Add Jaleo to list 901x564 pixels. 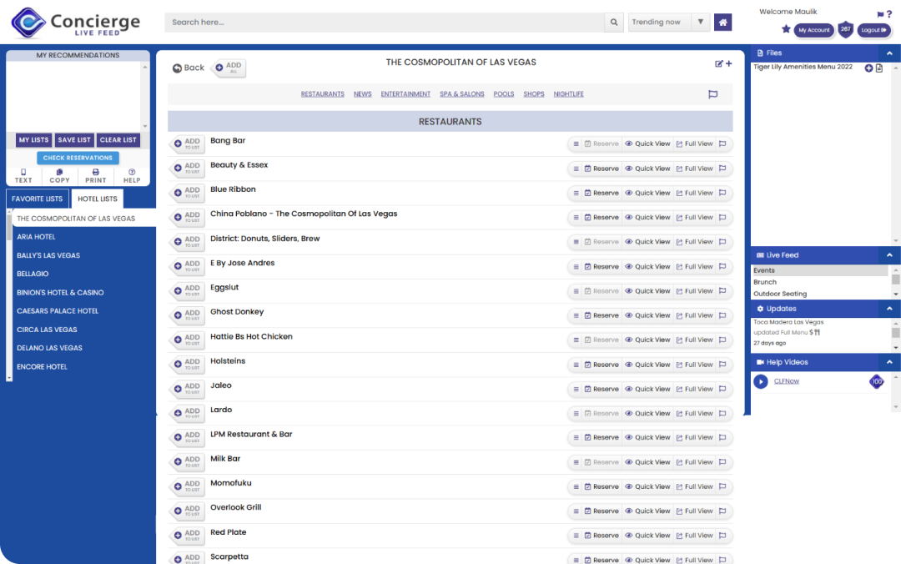[188, 389]
